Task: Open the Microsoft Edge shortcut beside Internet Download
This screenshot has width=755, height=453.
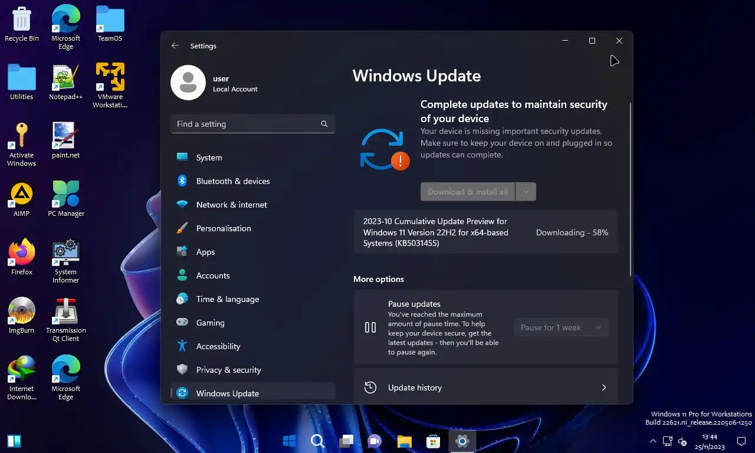Action: pyautogui.click(x=65, y=377)
